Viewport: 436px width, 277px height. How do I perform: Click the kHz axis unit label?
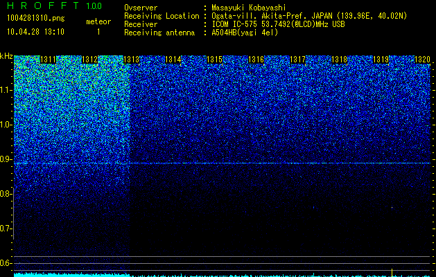pos(6,56)
